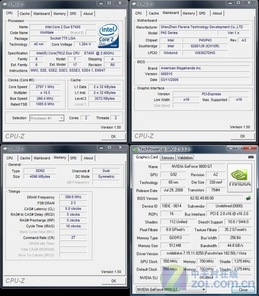The height and width of the screenshot is (296, 259).
Task: Click the Core Speed value field
Action: 45,87
